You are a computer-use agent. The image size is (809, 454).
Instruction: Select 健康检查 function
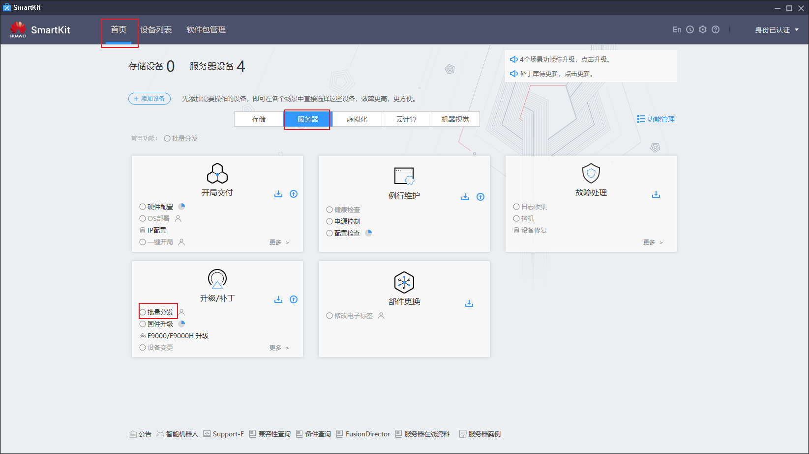[343, 210]
